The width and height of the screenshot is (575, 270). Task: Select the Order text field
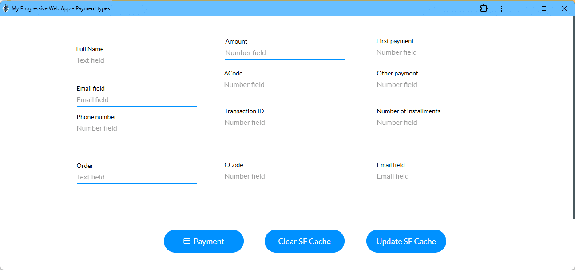point(136,177)
